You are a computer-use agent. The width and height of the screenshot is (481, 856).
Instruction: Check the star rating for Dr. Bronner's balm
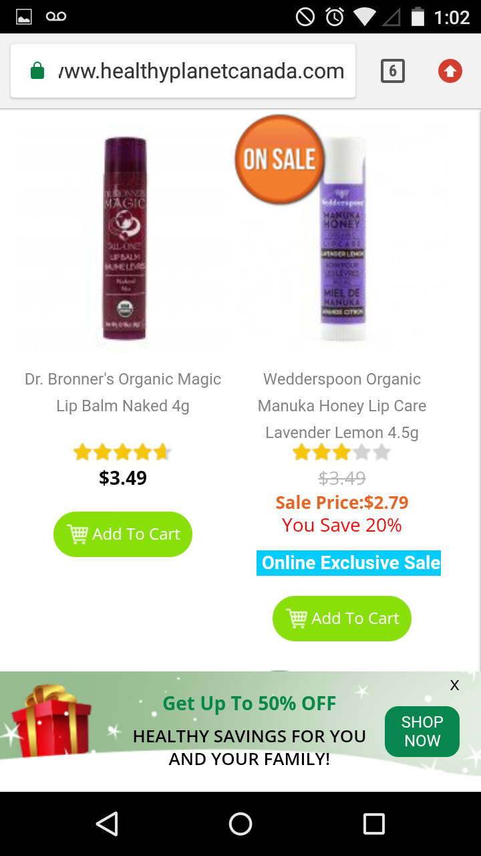(x=123, y=453)
